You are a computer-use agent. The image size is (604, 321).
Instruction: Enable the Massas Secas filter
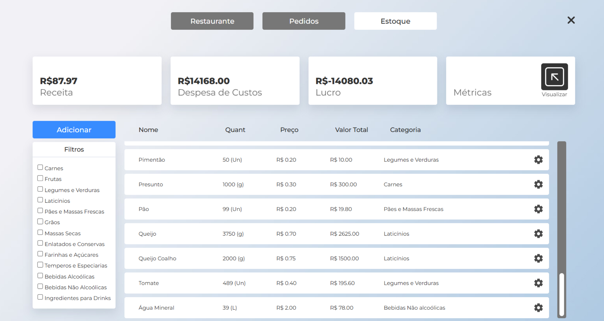pyautogui.click(x=40, y=232)
